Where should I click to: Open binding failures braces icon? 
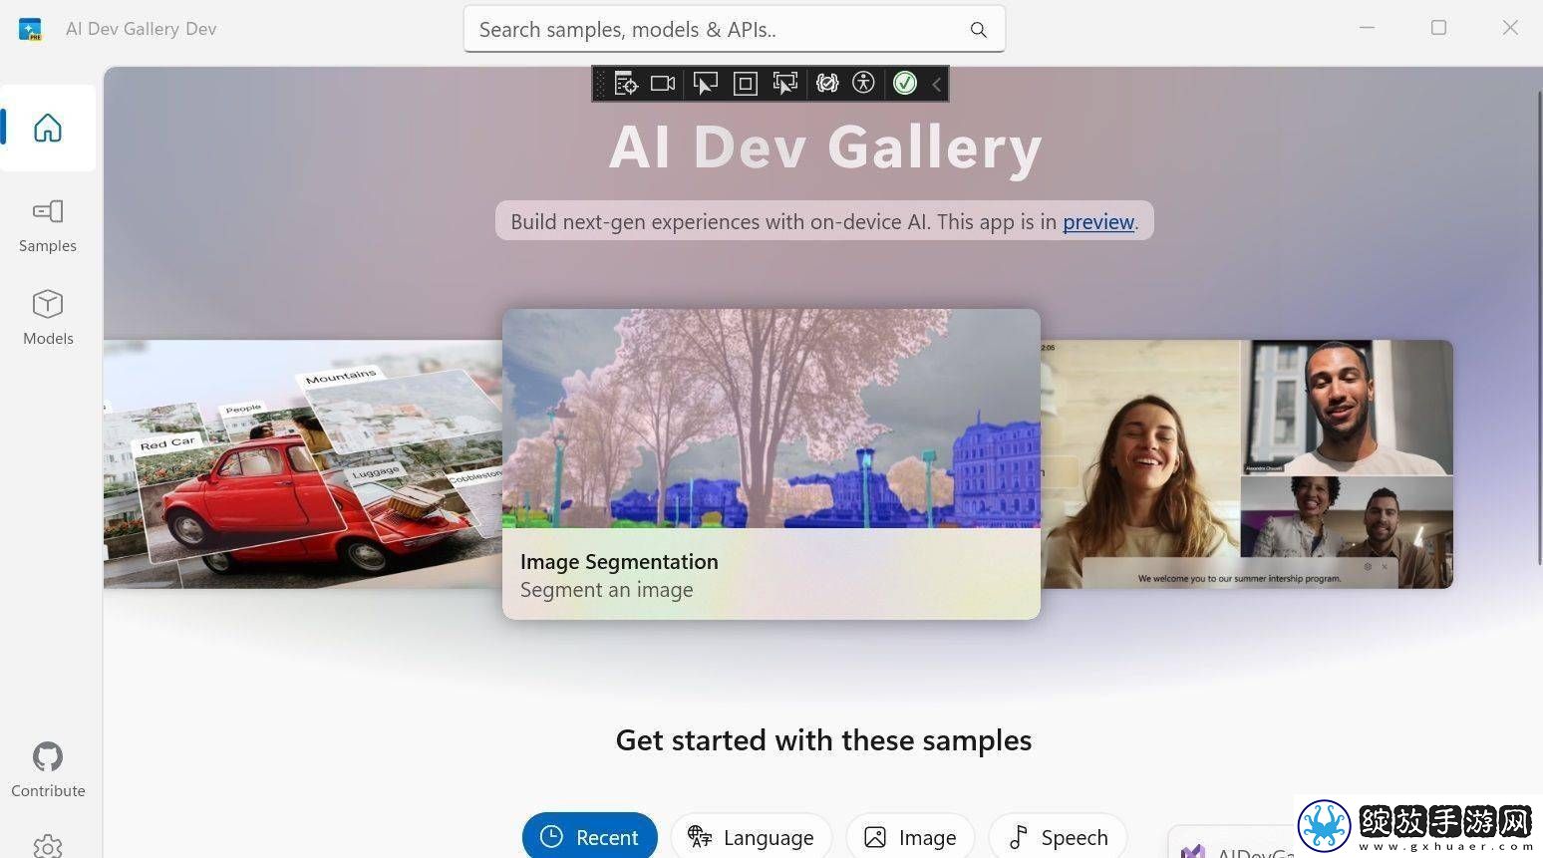tap(827, 84)
